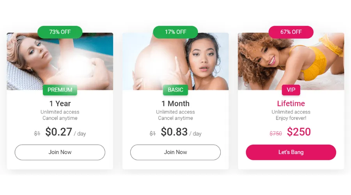Click the Enjoy forever! text

tap(291, 118)
